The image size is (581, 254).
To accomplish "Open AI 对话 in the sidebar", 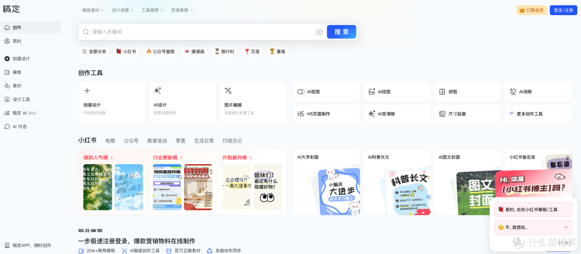I will point(31,126).
